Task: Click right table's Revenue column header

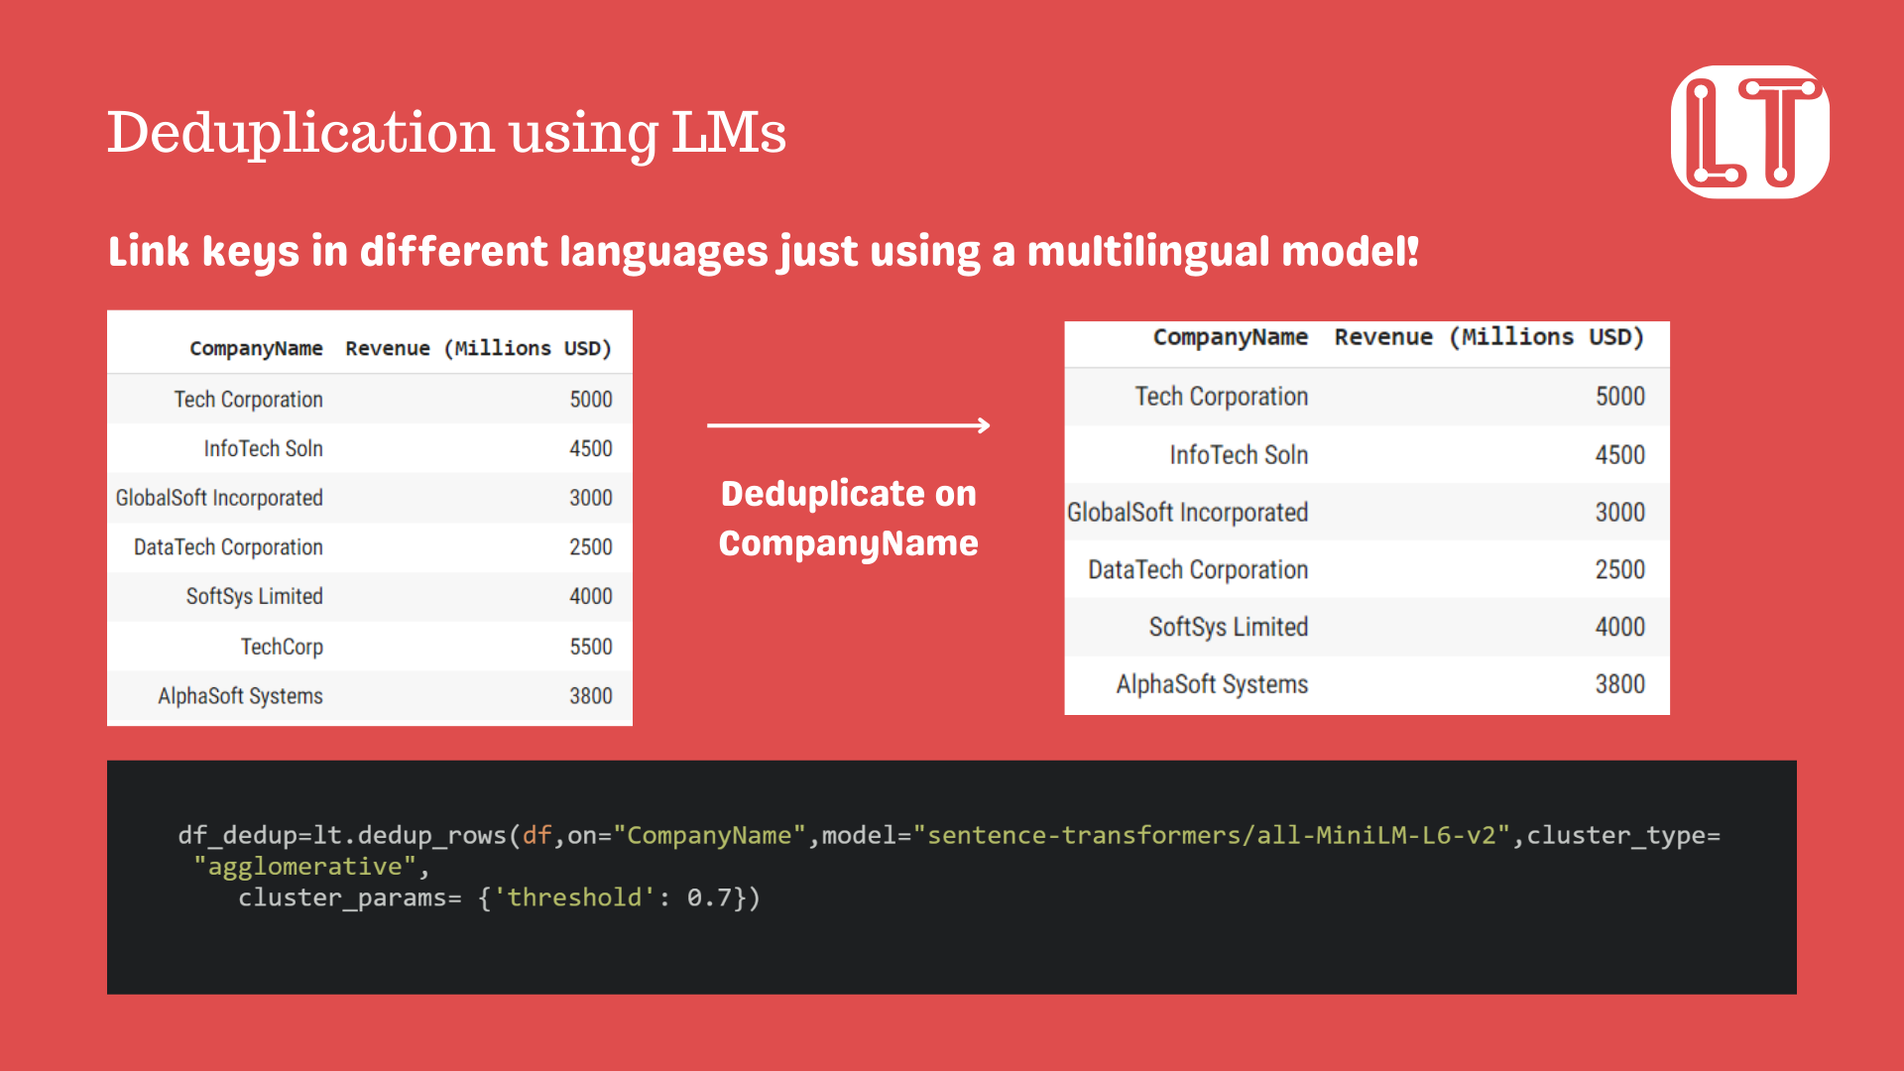Action: [x=1487, y=337]
